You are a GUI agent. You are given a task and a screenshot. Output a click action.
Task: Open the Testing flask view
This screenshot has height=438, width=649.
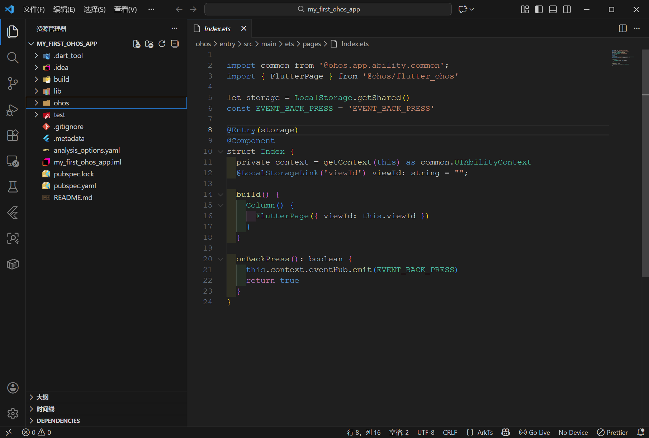pos(13,187)
